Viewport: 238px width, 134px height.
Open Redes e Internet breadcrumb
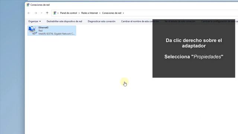(x=89, y=13)
